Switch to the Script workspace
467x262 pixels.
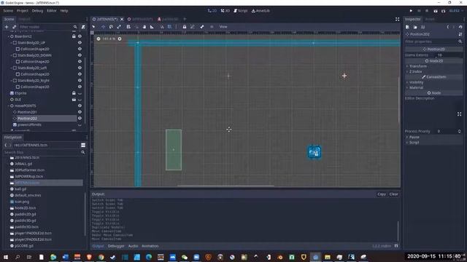pyautogui.click(x=241, y=11)
